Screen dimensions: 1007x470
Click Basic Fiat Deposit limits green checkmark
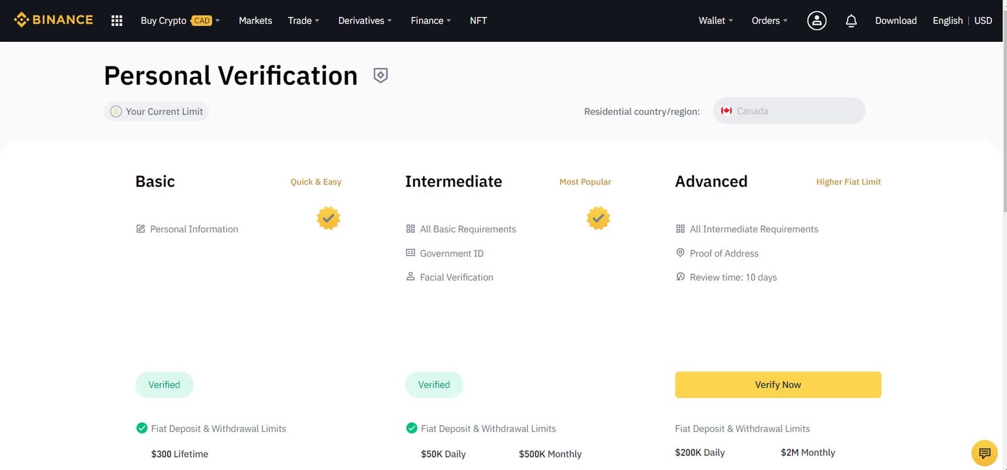pos(142,428)
